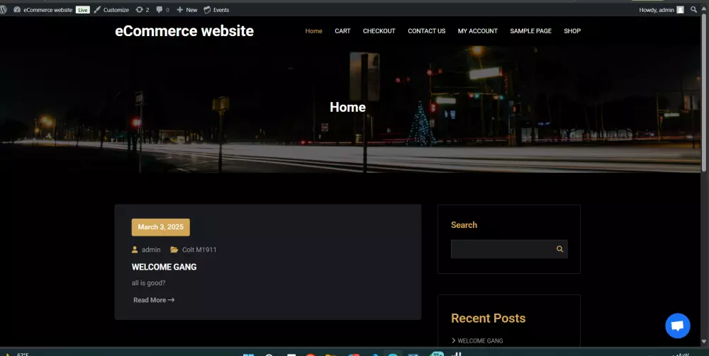Open the Howdy, admin account menu
Image resolution: width=709 pixels, height=356 pixels.
(x=661, y=10)
